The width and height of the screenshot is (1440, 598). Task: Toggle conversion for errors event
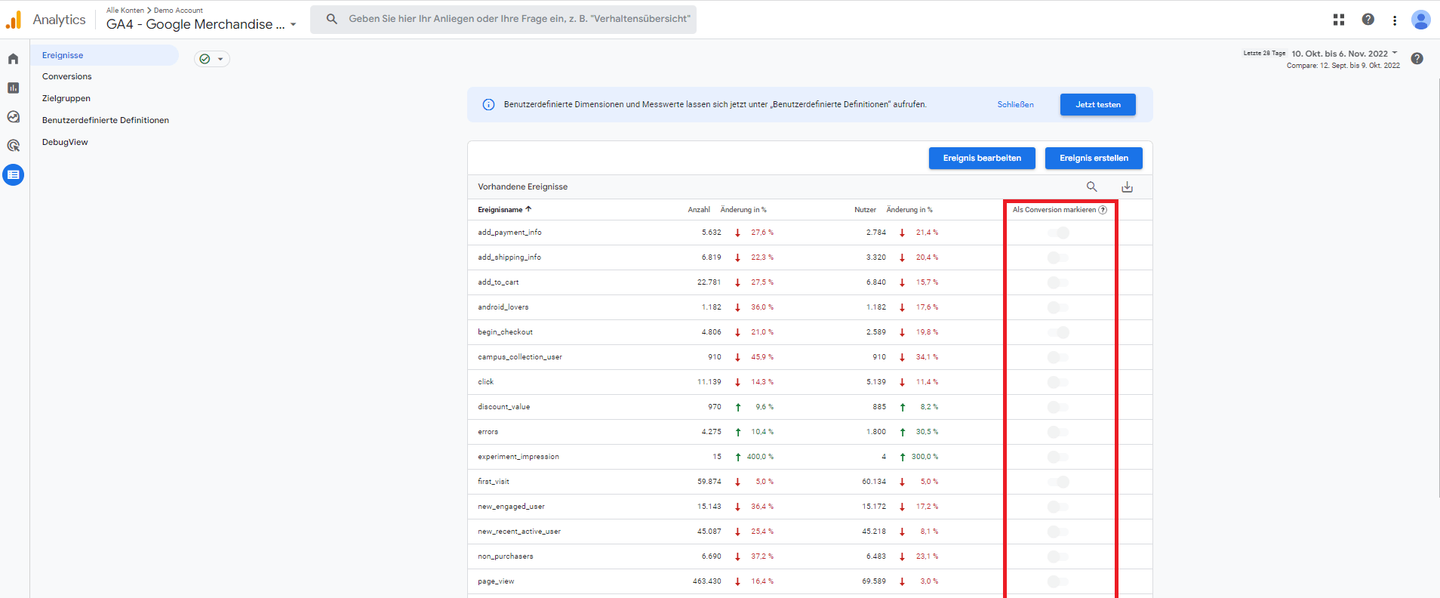[x=1058, y=432]
